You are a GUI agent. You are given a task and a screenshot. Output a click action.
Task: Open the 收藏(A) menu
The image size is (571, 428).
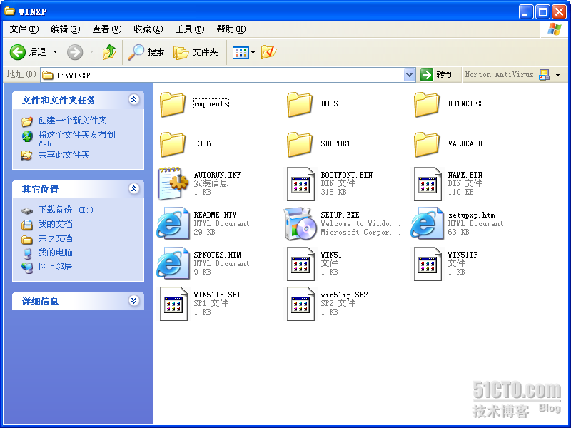click(x=148, y=29)
